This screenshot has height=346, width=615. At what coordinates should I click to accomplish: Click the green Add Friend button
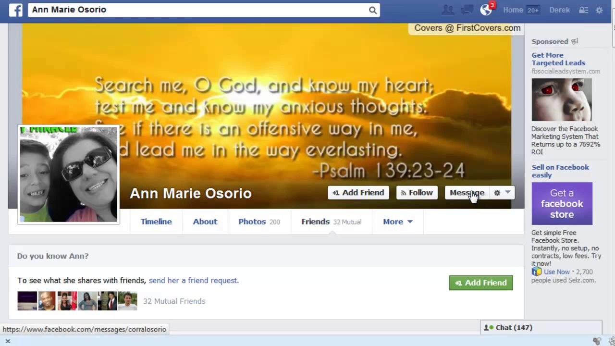(481, 283)
